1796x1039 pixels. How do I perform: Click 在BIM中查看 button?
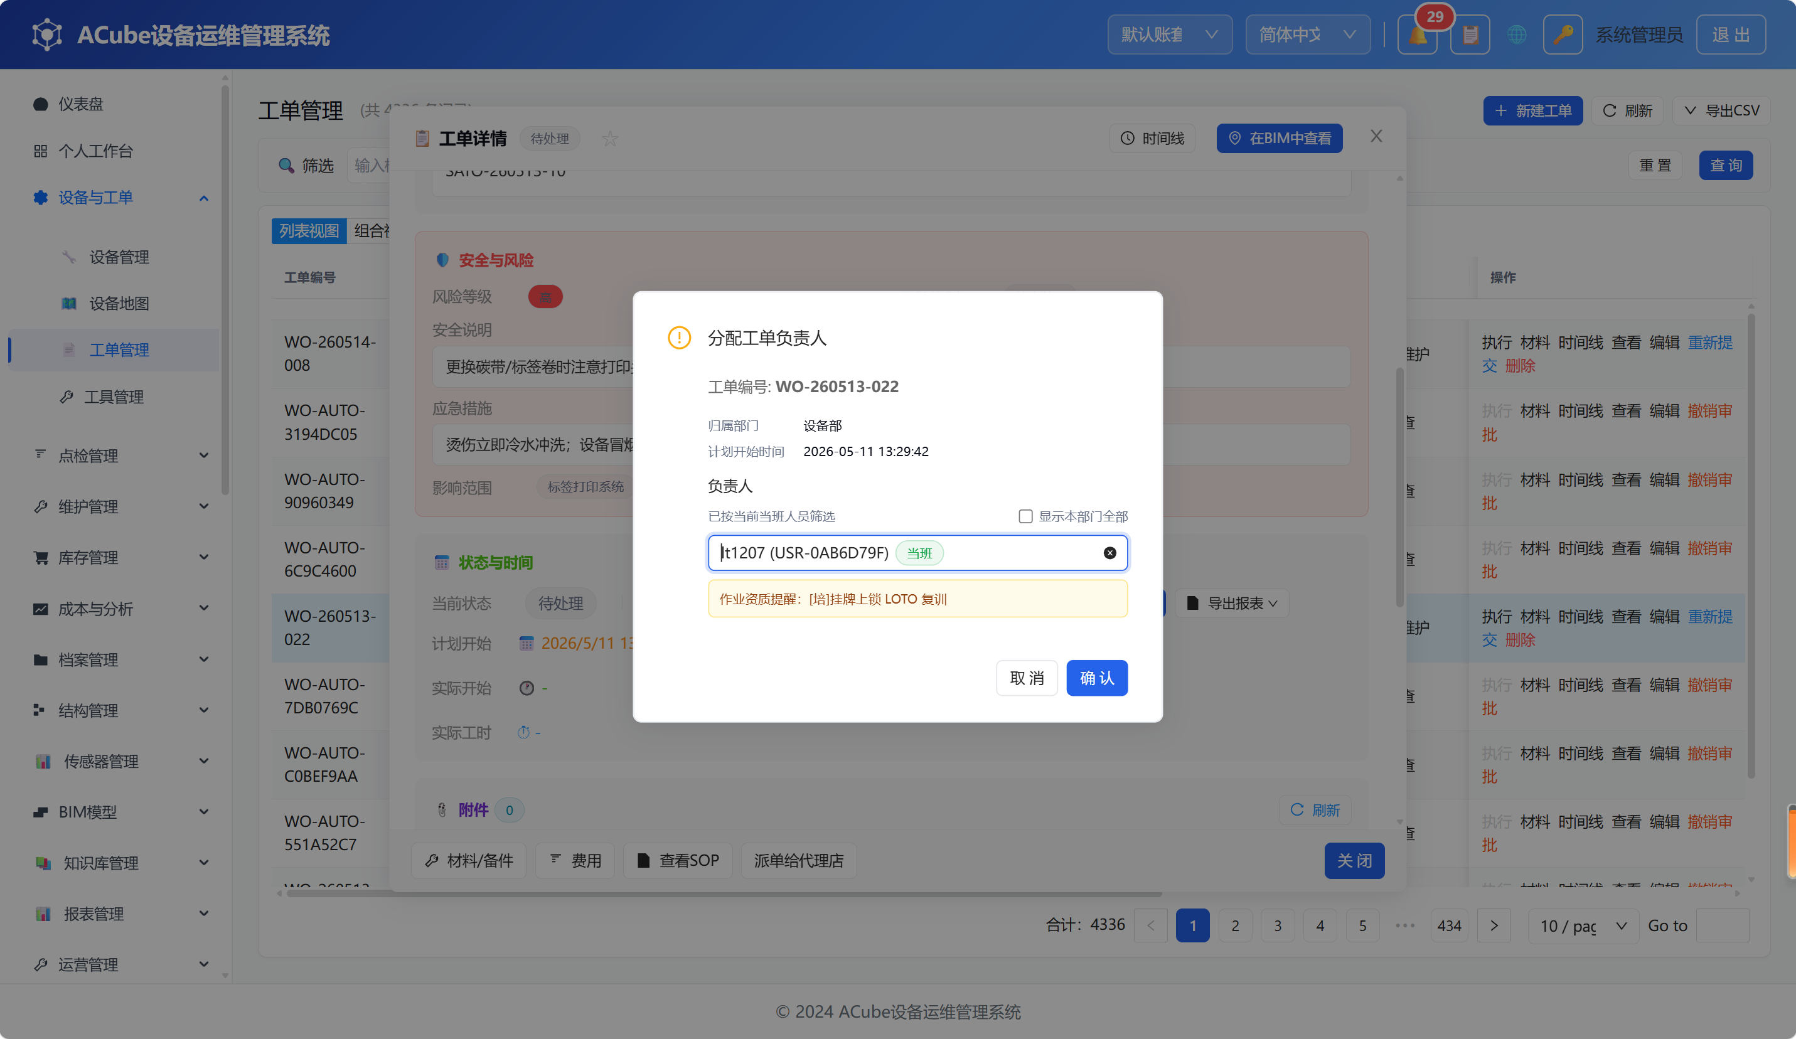(x=1280, y=138)
